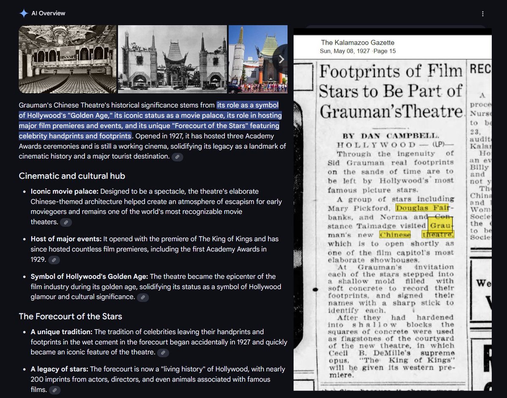This screenshot has height=398, width=507.
Task: Click the source link icon after 'feature of the theatre'
Action: pos(163,352)
